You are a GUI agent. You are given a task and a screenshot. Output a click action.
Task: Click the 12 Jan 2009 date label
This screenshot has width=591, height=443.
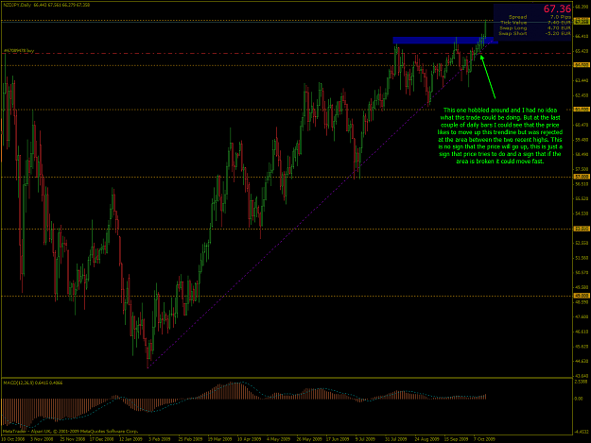pyautogui.click(x=130, y=439)
